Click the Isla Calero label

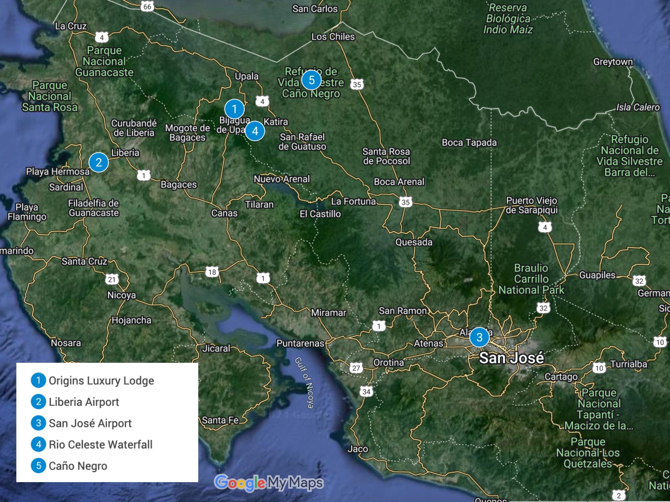[x=638, y=107]
